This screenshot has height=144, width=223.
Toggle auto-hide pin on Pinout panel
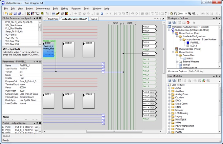pyautogui.click(x=37, y=123)
